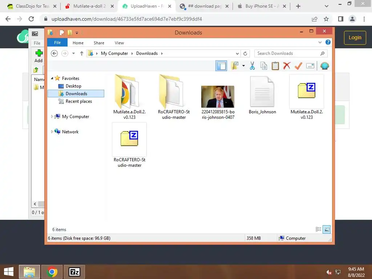372x279 pixels.
Task: Switch to Mutilate-a-doll 2 browser tab
Action: pyautogui.click(x=89, y=6)
